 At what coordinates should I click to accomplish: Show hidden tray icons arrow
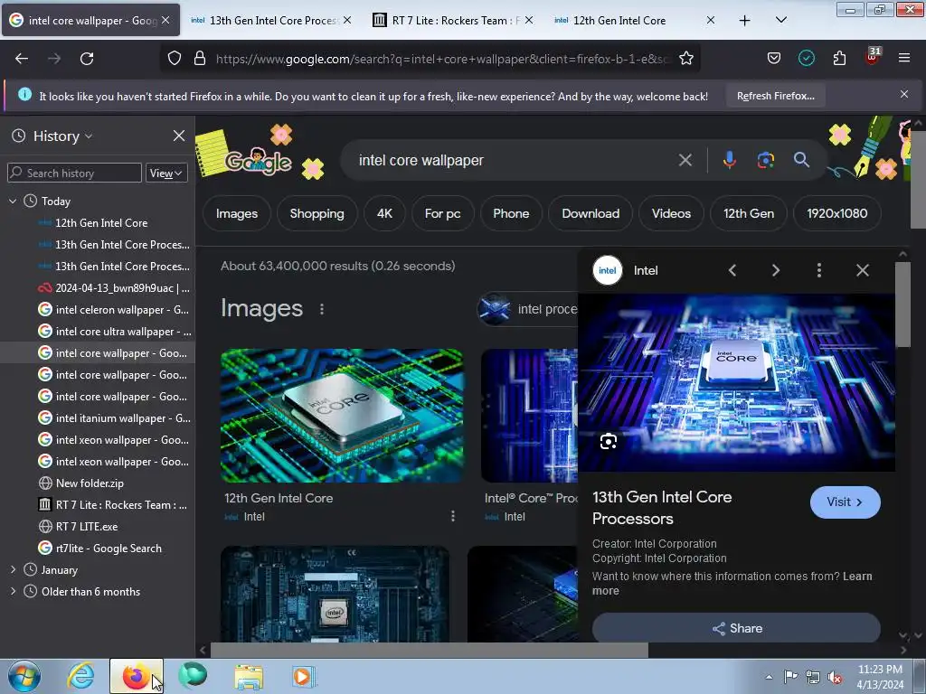point(769,677)
